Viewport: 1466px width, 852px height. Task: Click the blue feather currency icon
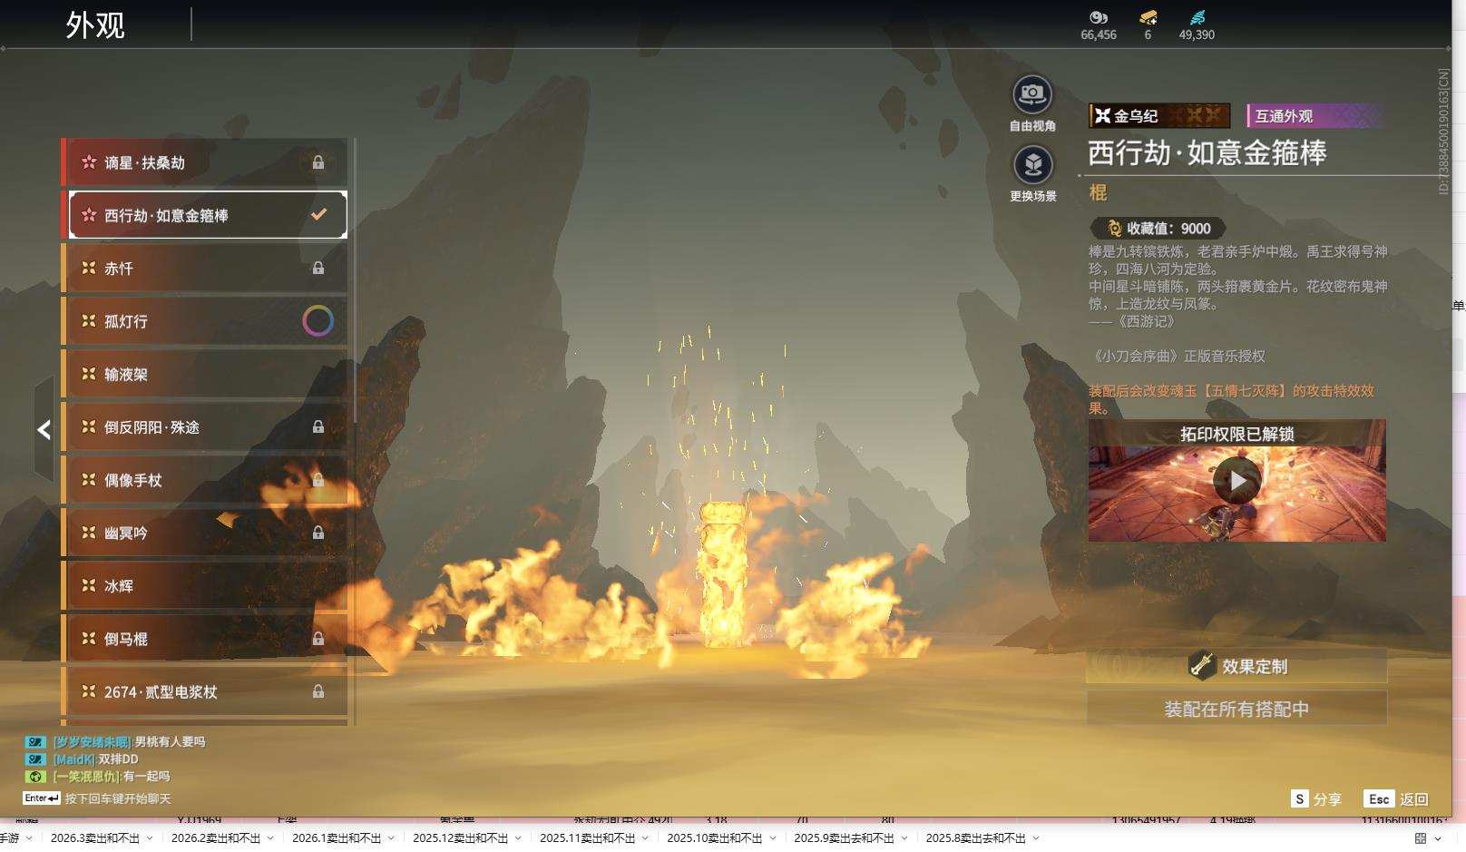1197,17
